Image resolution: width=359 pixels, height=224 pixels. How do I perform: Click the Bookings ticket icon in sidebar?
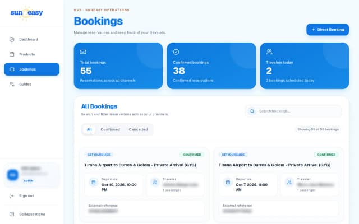12,69
